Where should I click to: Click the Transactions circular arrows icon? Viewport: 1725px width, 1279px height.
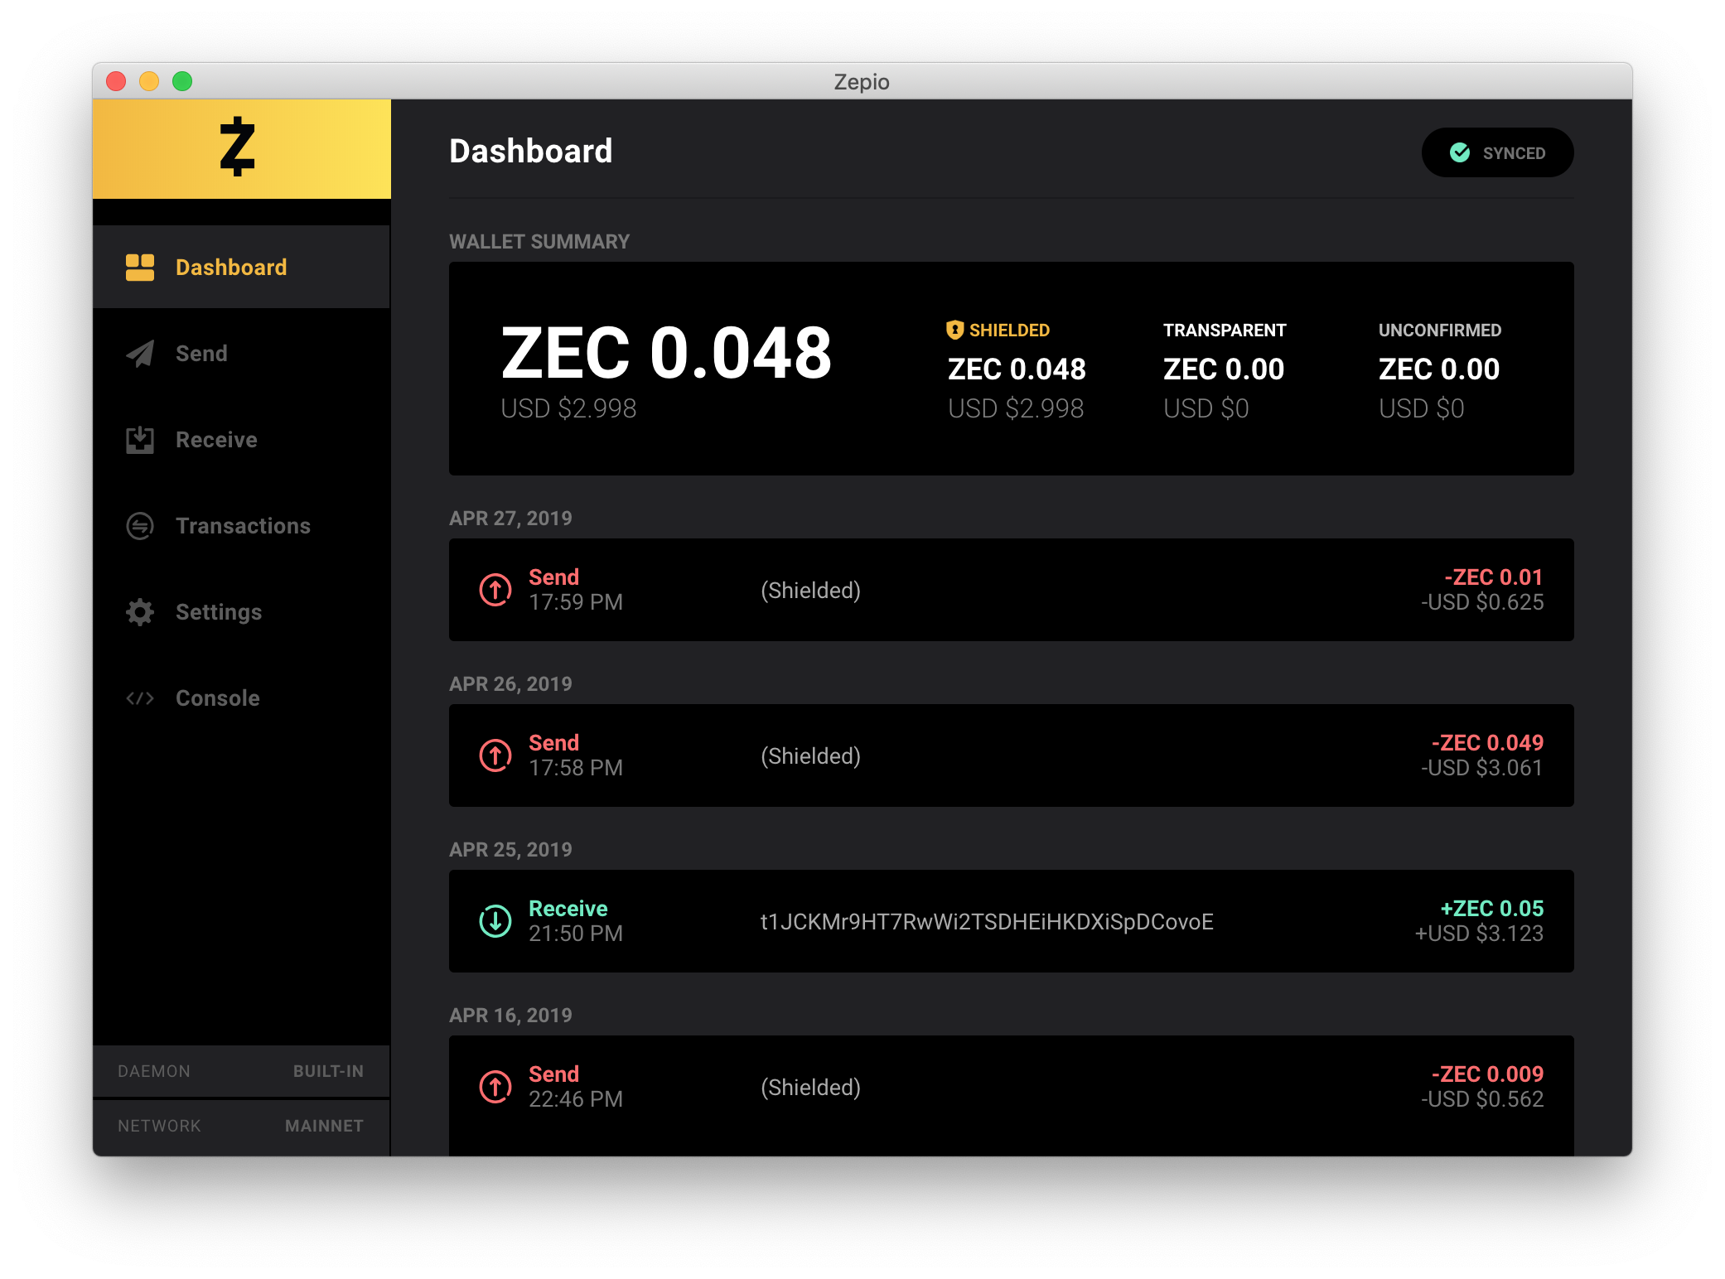click(140, 526)
